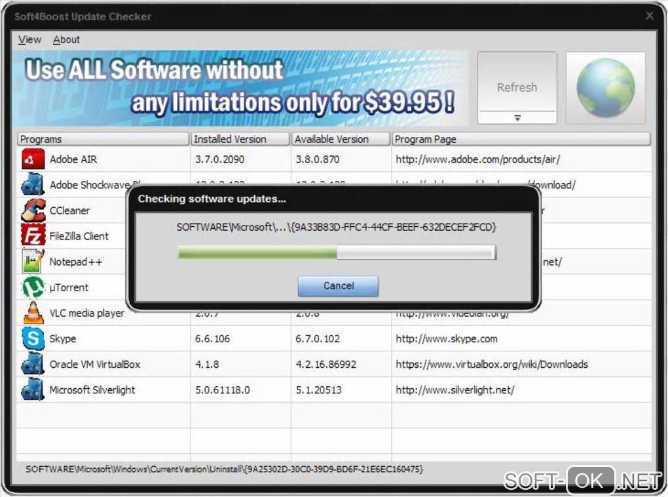Click available version '3.8.0.870'
This screenshot has width=668, height=497.
pos(318,159)
